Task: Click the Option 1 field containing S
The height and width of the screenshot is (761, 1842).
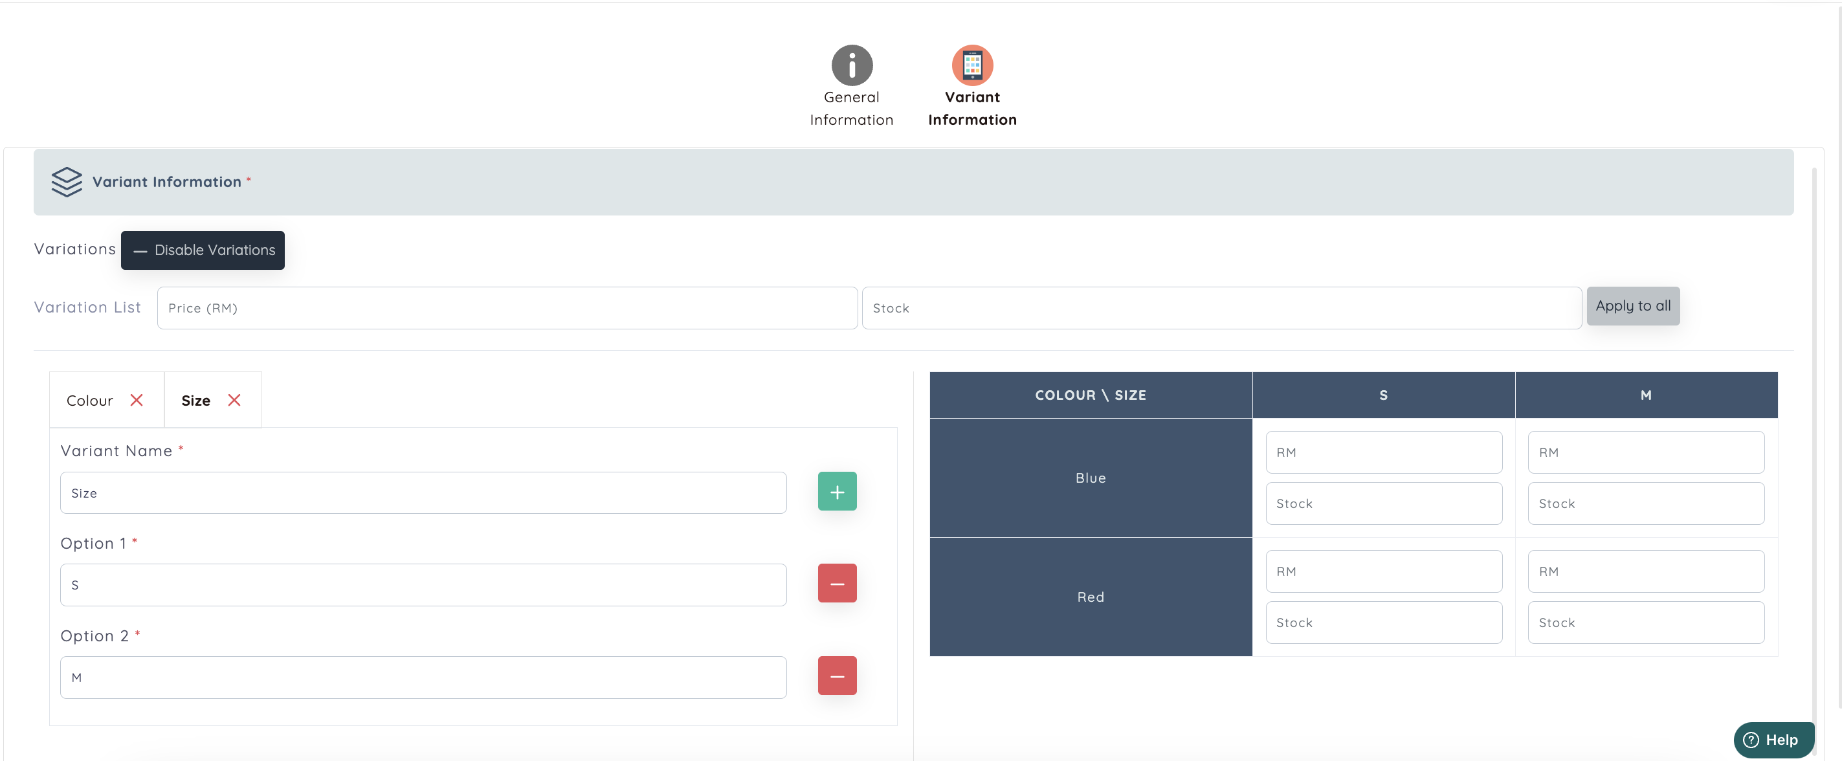Action: tap(423, 585)
